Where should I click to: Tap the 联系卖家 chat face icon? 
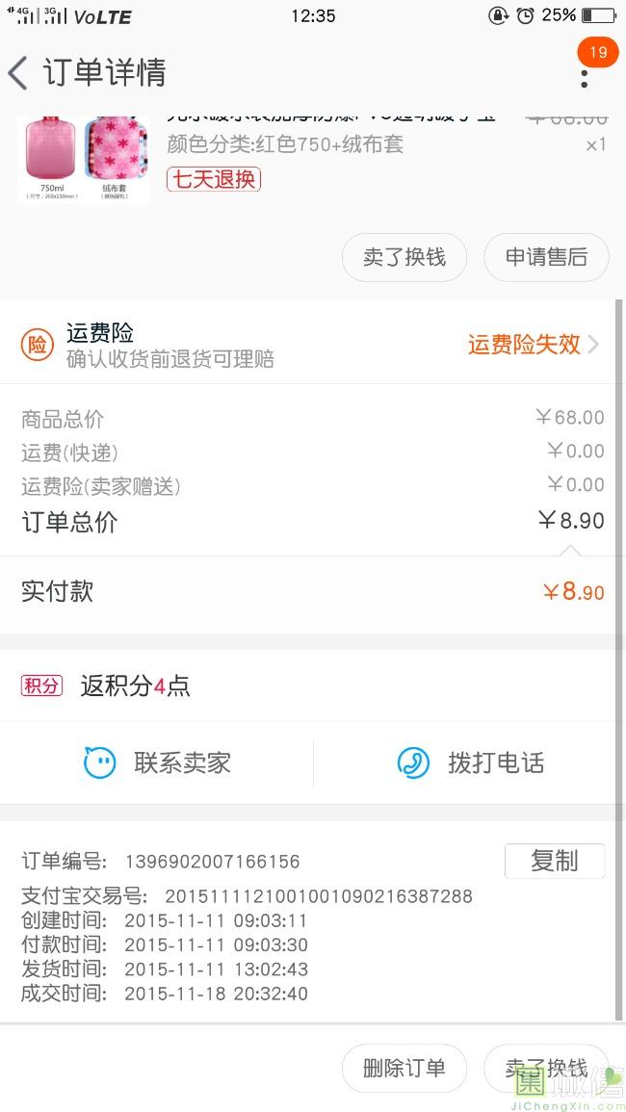click(x=99, y=763)
